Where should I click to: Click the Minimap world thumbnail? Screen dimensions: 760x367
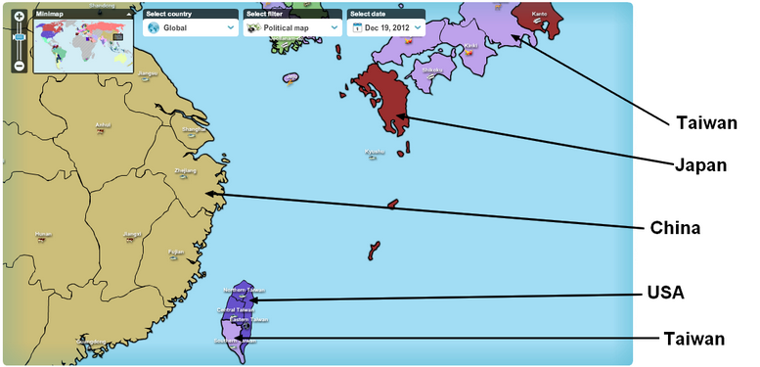pyautogui.click(x=83, y=46)
